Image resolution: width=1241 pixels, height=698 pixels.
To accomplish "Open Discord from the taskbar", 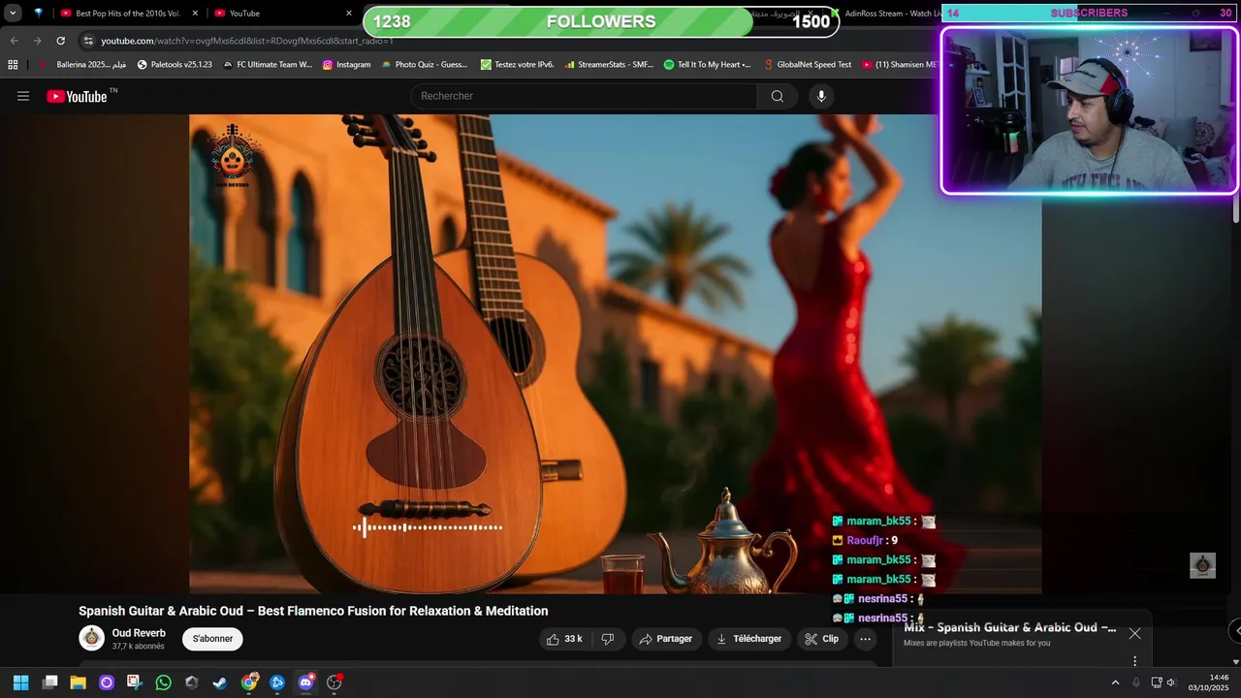I will (306, 682).
